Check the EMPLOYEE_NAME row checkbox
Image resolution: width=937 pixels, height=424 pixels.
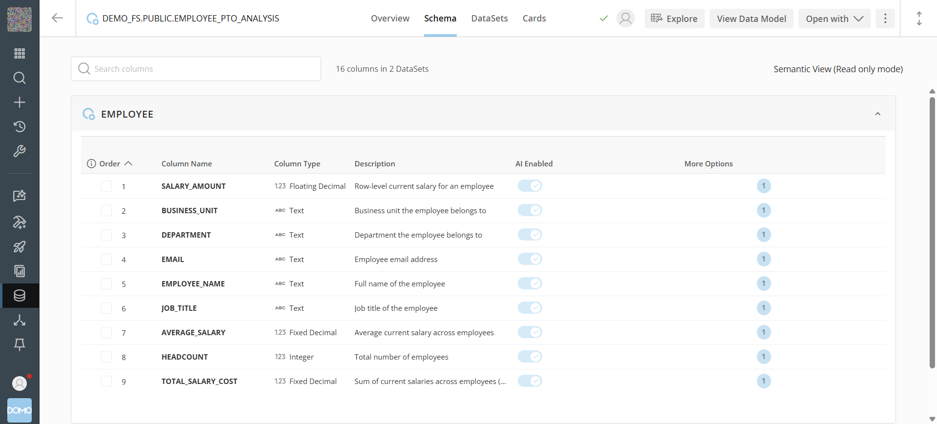pos(106,283)
